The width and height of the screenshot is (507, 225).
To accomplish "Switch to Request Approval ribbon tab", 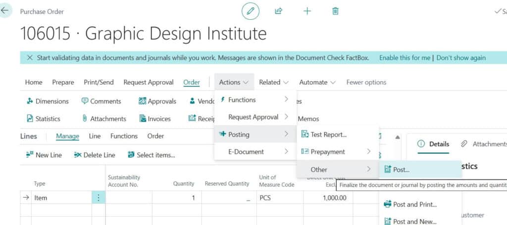I will click(149, 82).
